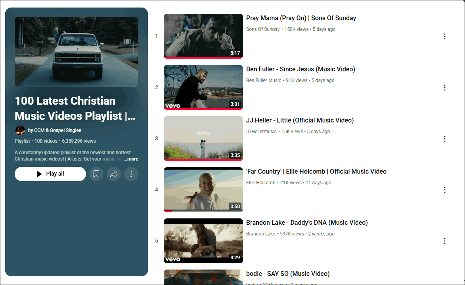Visit the Sons Of Sunday channel
465x285 pixels.
pyautogui.click(x=263, y=29)
